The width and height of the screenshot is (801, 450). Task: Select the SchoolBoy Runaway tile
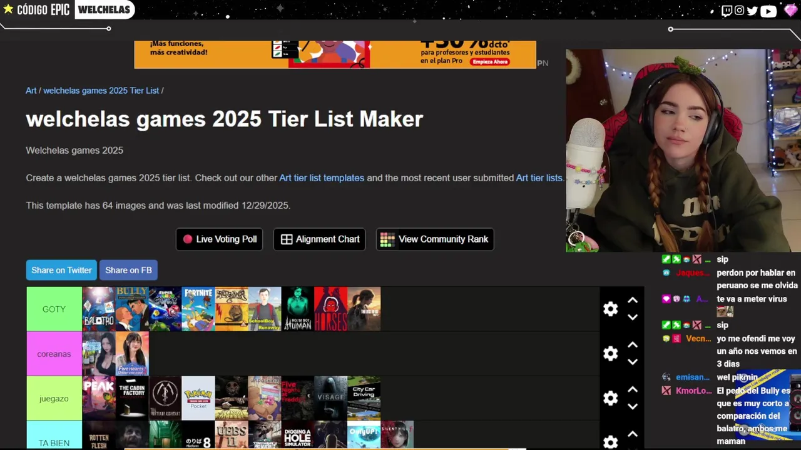265,309
